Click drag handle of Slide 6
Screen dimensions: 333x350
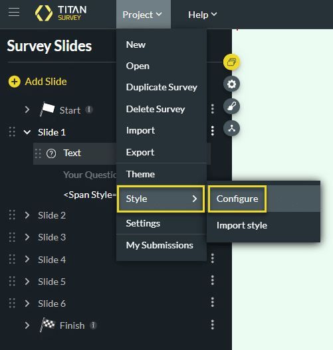point(12,303)
